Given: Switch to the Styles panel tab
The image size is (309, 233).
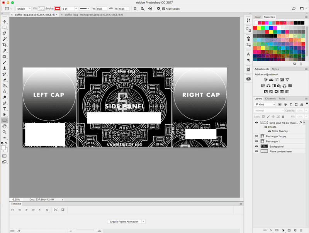Looking at the screenshot, I should point(275,69).
